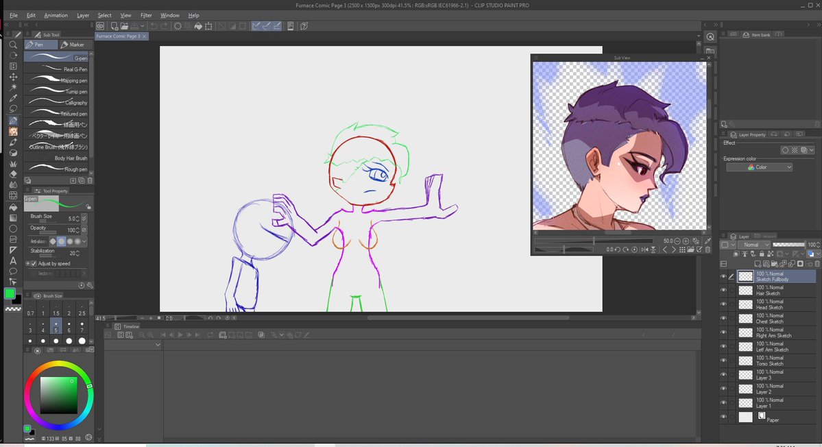Open the Timeline name dropdown arrow
822x447 pixels.
coord(158,345)
